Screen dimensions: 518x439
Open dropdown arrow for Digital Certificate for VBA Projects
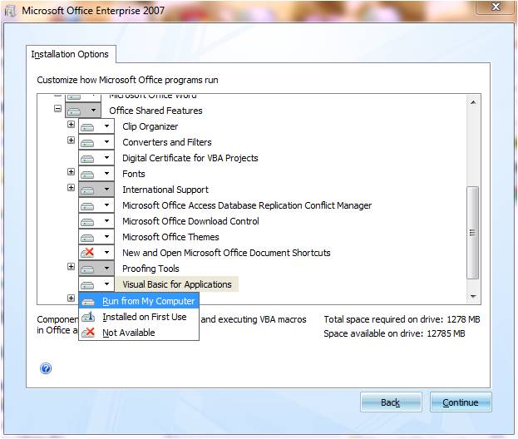(106, 158)
